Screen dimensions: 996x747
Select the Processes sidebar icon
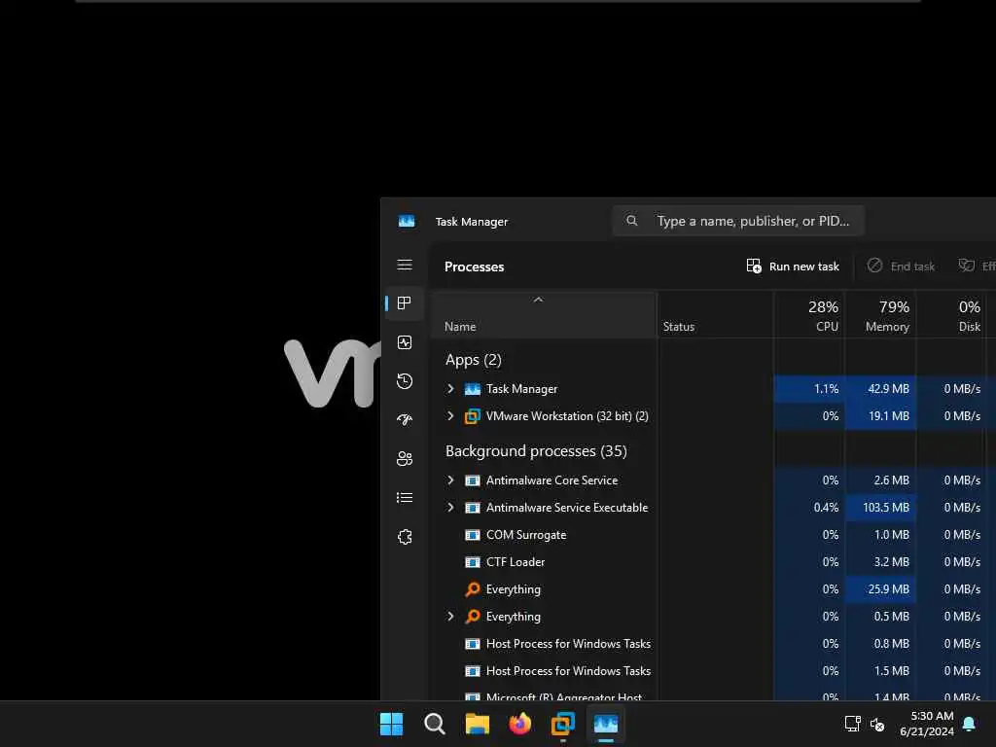click(405, 303)
